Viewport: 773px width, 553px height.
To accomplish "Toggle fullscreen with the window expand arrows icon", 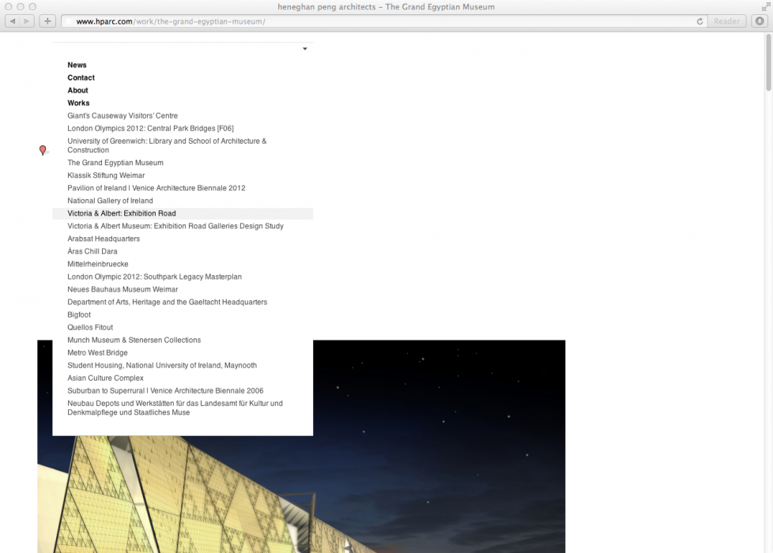I will pos(766,7).
